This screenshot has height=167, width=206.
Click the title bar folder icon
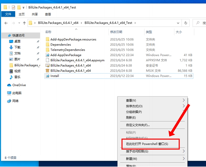[5, 7]
